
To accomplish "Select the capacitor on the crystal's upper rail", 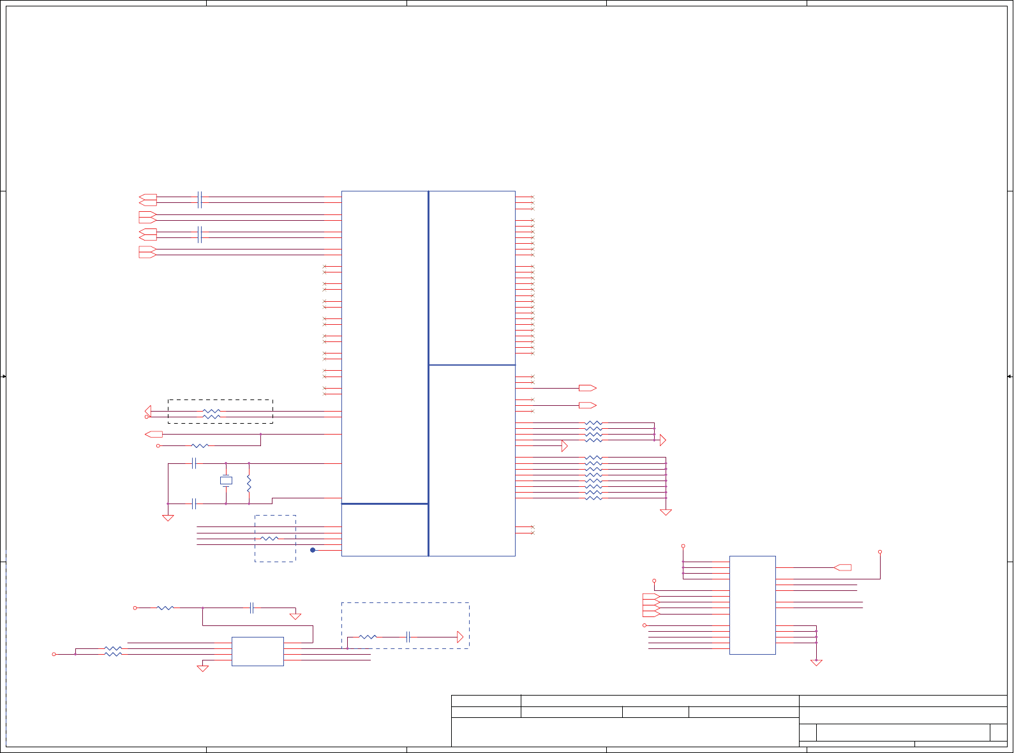I will 194,463.
